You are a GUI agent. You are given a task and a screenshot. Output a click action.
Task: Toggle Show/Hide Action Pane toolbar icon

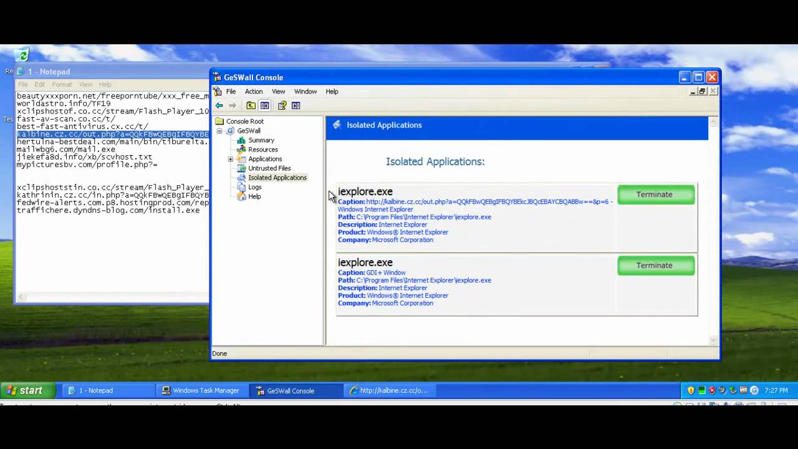tap(296, 105)
